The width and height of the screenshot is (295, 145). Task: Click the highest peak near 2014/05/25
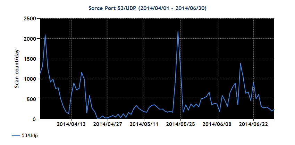pos(178,32)
